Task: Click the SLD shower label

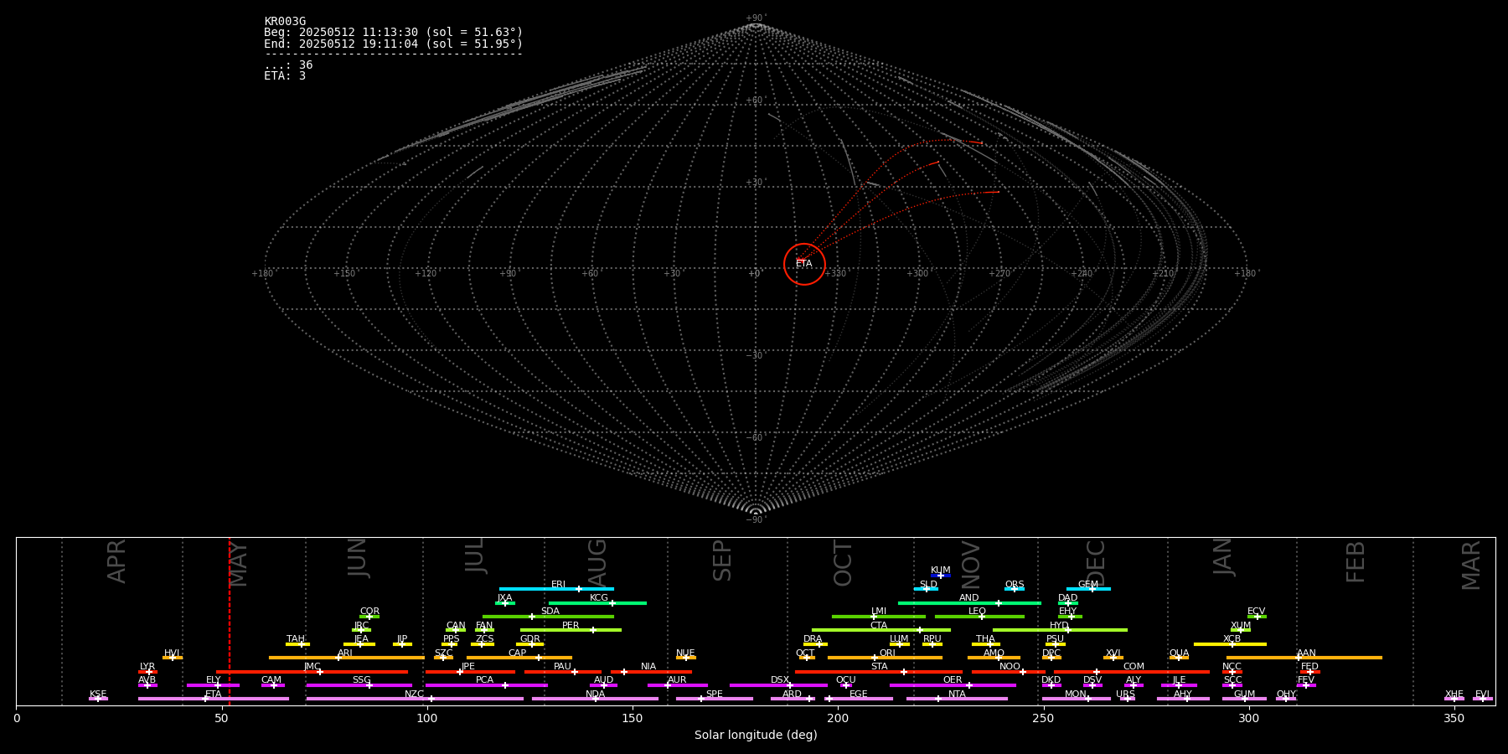Action: pos(928,585)
